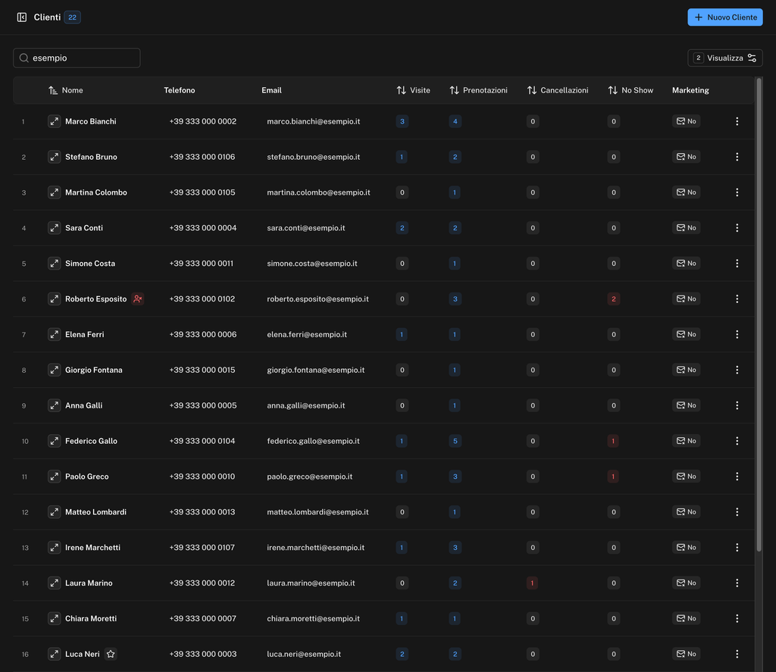Open the row menu for Marco Bianchi
The width and height of the screenshot is (776, 672).
coord(737,121)
